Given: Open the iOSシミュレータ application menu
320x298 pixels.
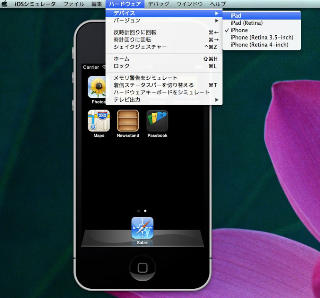Looking at the screenshot, I should coord(35,4).
